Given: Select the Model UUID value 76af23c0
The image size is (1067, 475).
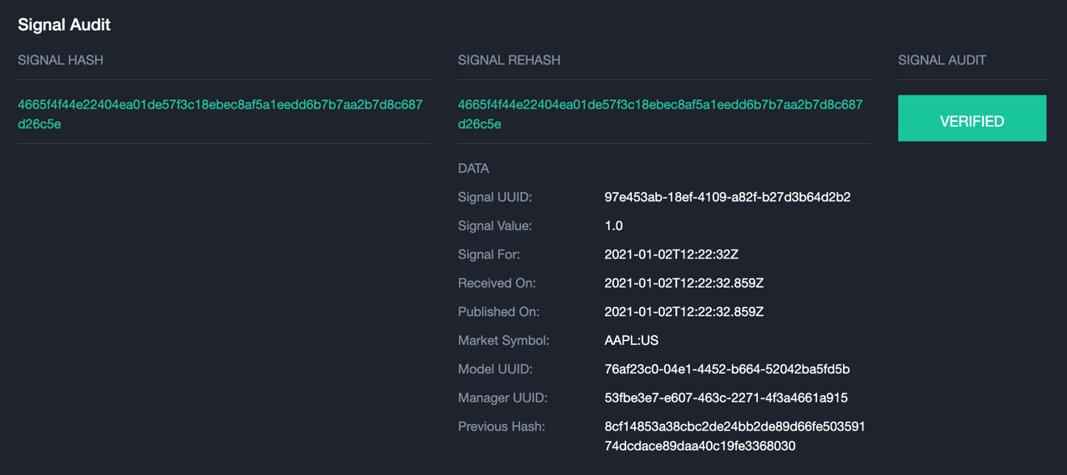Looking at the screenshot, I should tap(728, 368).
